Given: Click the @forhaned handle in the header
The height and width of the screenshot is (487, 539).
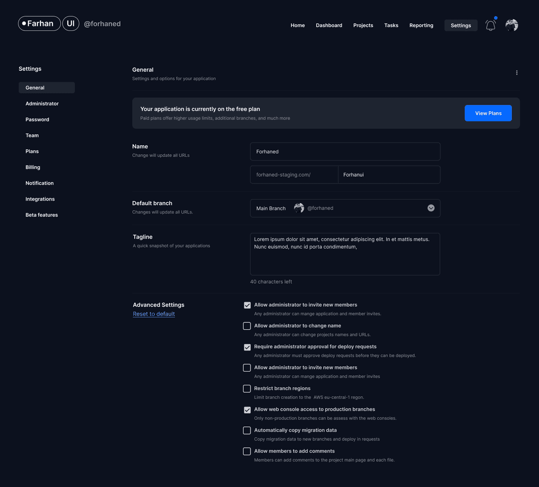Looking at the screenshot, I should (x=102, y=23).
